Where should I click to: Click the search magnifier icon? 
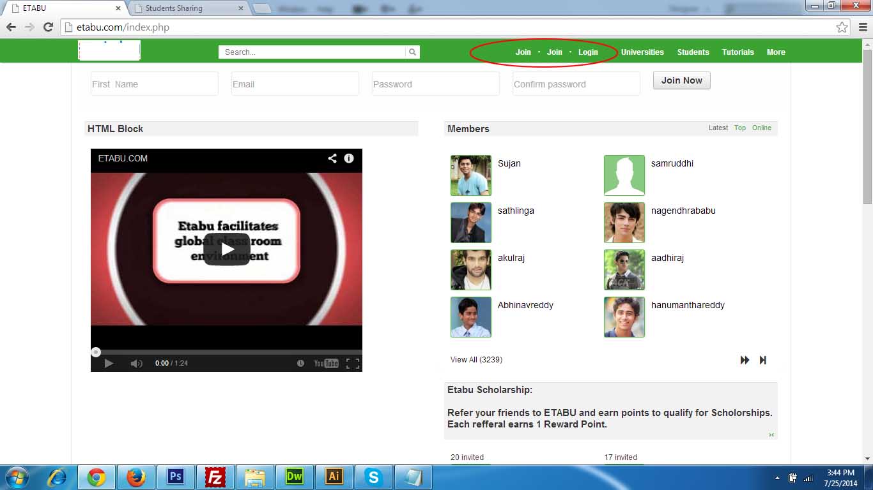point(412,52)
